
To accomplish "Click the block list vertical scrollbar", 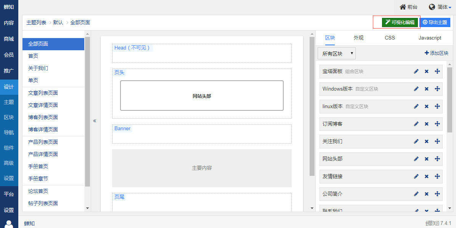I will click(x=450, y=100).
